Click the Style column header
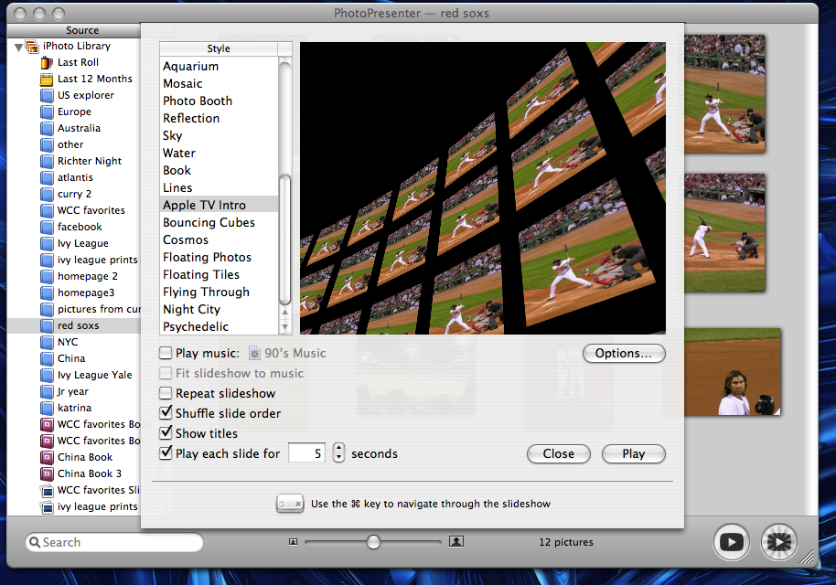 tap(219, 48)
